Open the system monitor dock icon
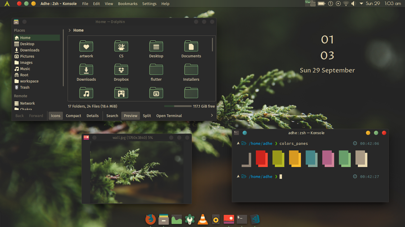This screenshot has width=405, height=227. pyautogui.click(x=177, y=219)
